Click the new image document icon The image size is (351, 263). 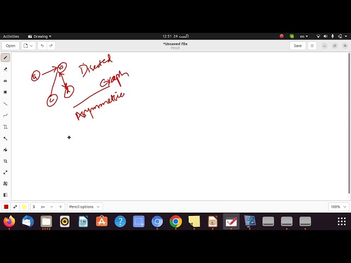pyautogui.click(x=26, y=45)
